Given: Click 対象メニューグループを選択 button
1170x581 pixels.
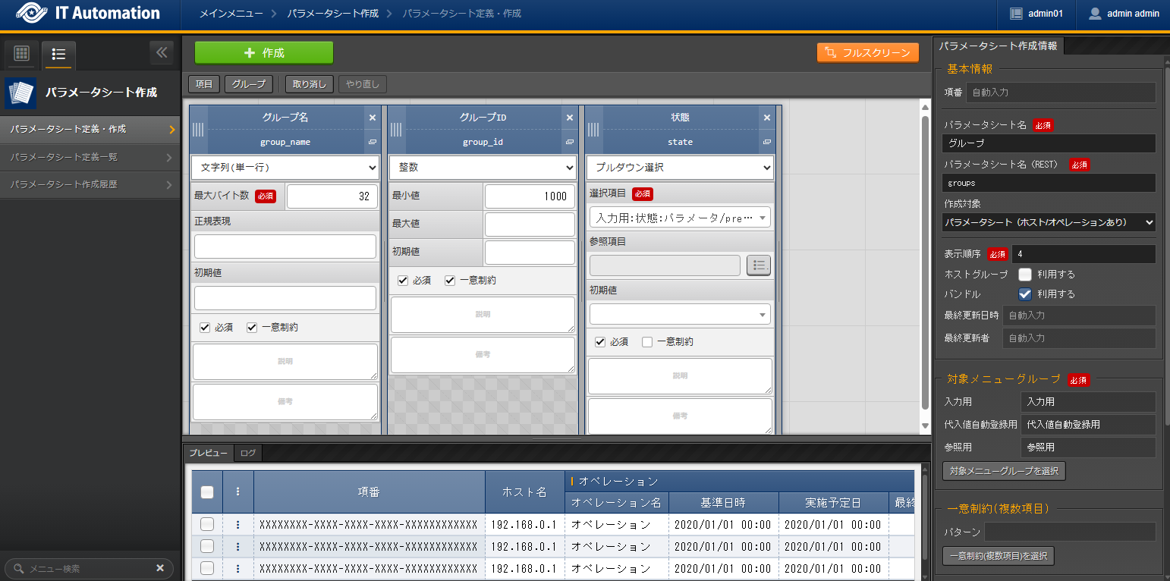Looking at the screenshot, I should tap(1004, 471).
